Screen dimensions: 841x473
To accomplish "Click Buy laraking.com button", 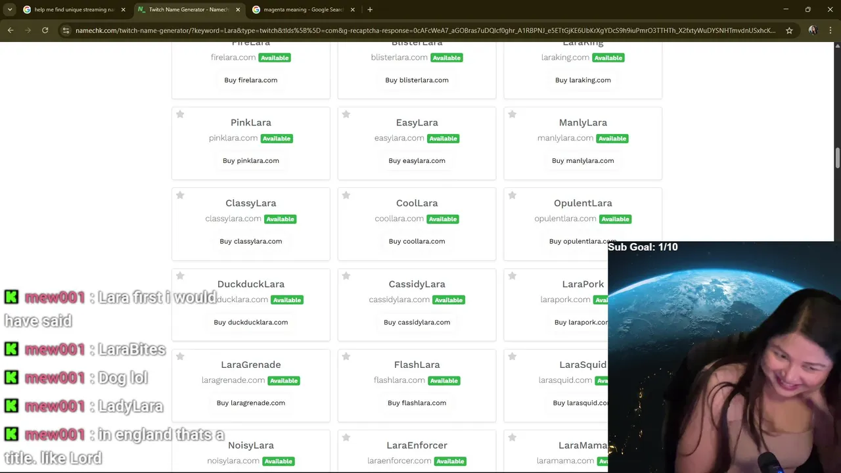I will click(583, 80).
